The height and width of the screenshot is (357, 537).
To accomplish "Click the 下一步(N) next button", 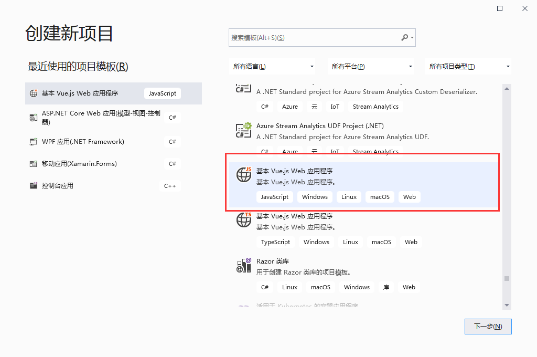I will tap(488, 327).
